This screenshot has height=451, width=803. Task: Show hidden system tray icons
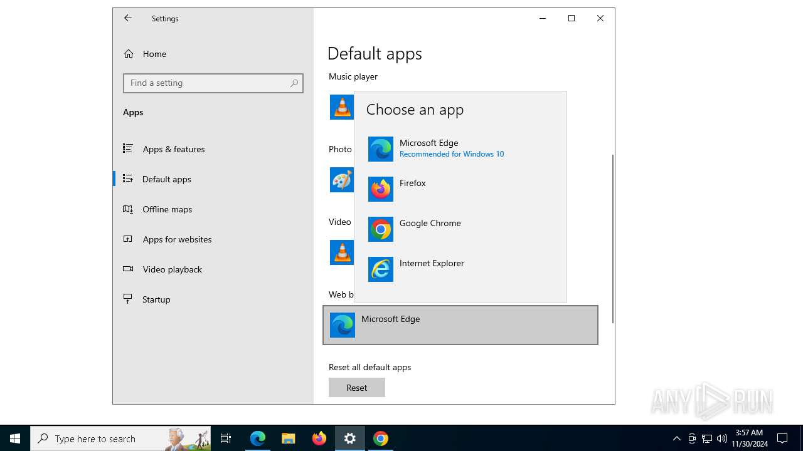[x=676, y=438]
